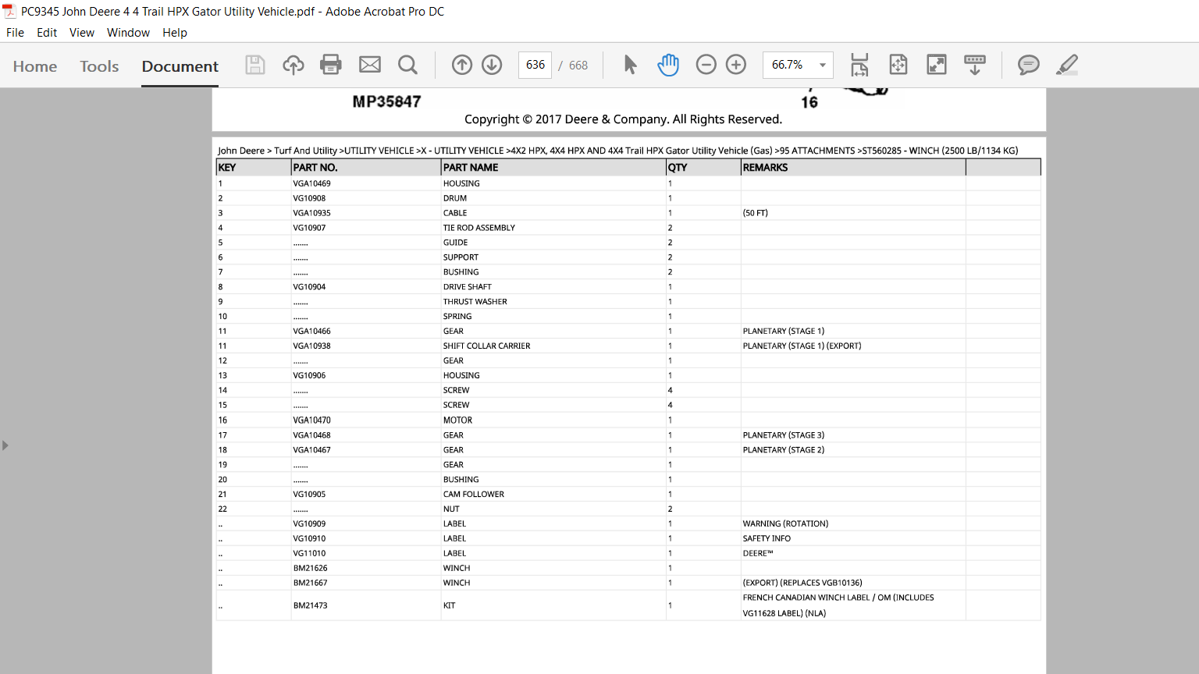1199x674 pixels.
Task: Click MP35847 figure label
Action: [387, 101]
